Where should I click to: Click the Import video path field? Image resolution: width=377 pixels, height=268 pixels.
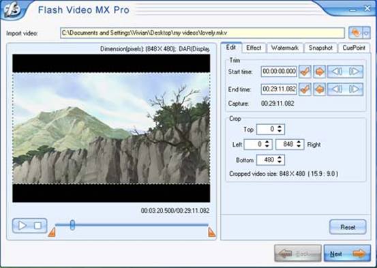pyautogui.click(x=202, y=33)
